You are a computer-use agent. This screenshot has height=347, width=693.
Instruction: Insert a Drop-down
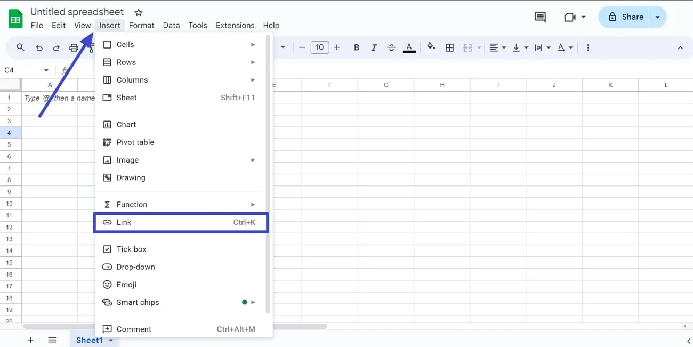[180, 267]
